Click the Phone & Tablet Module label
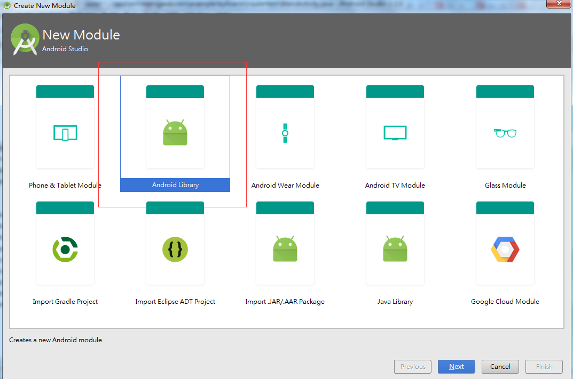The height and width of the screenshot is (379, 573). pyautogui.click(x=65, y=186)
